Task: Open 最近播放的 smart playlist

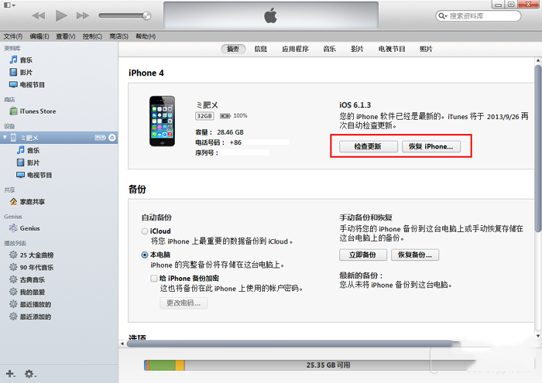Action: point(30,304)
